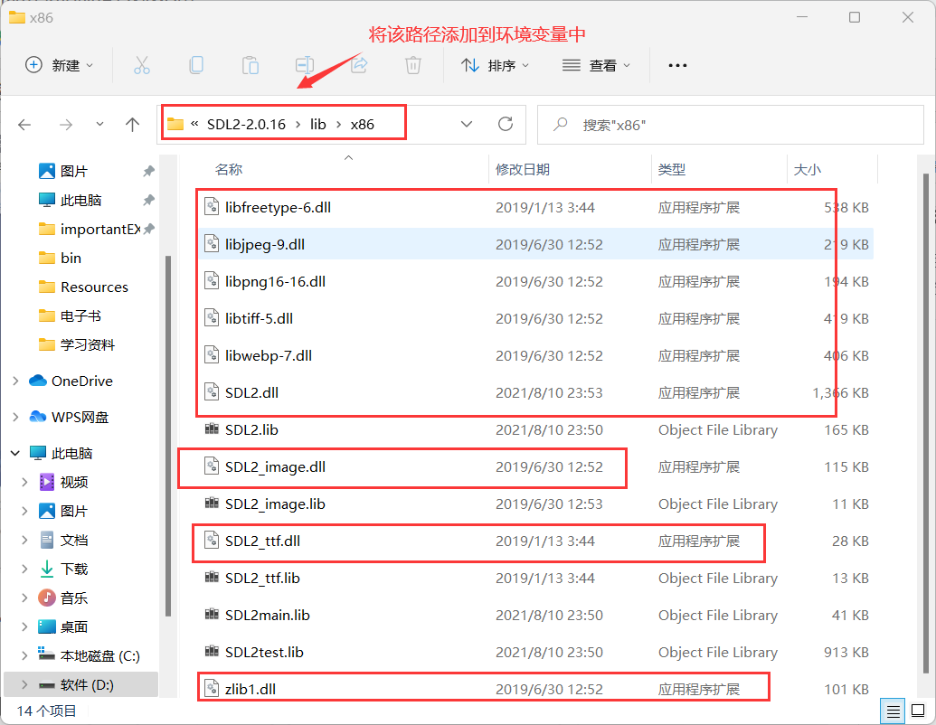Sort by Name (名称) column header
Viewport: 936px width, 725px height.
(229, 169)
